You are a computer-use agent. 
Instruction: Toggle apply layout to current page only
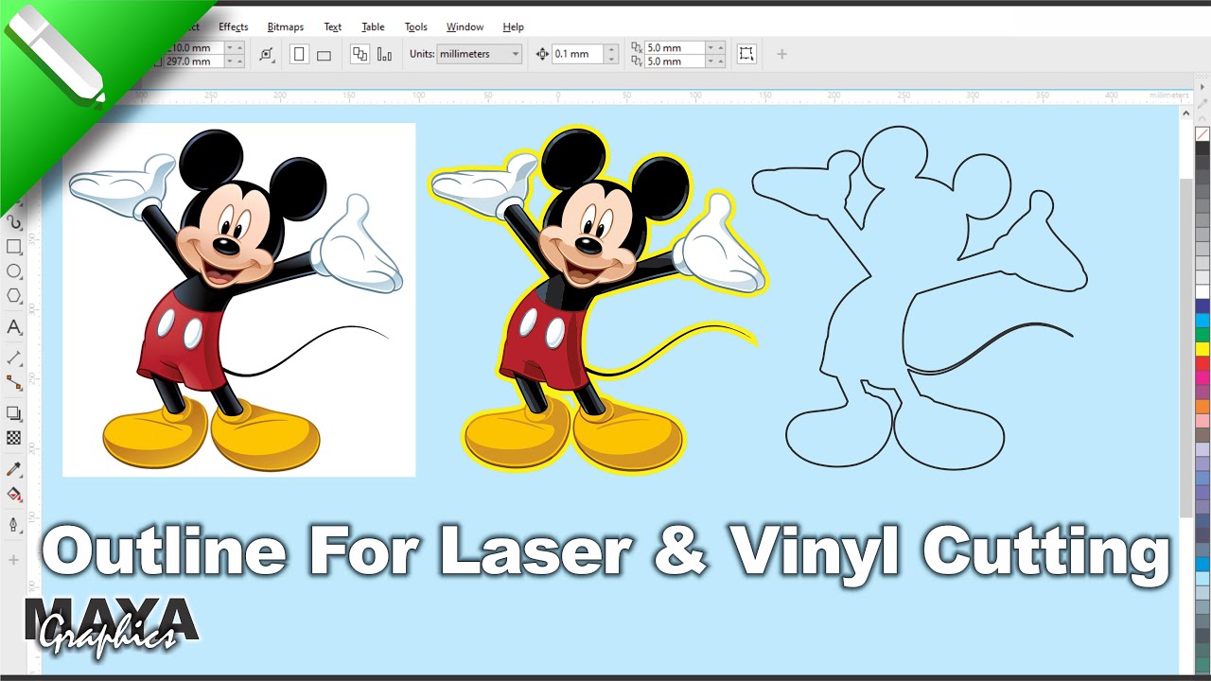tap(384, 54)
